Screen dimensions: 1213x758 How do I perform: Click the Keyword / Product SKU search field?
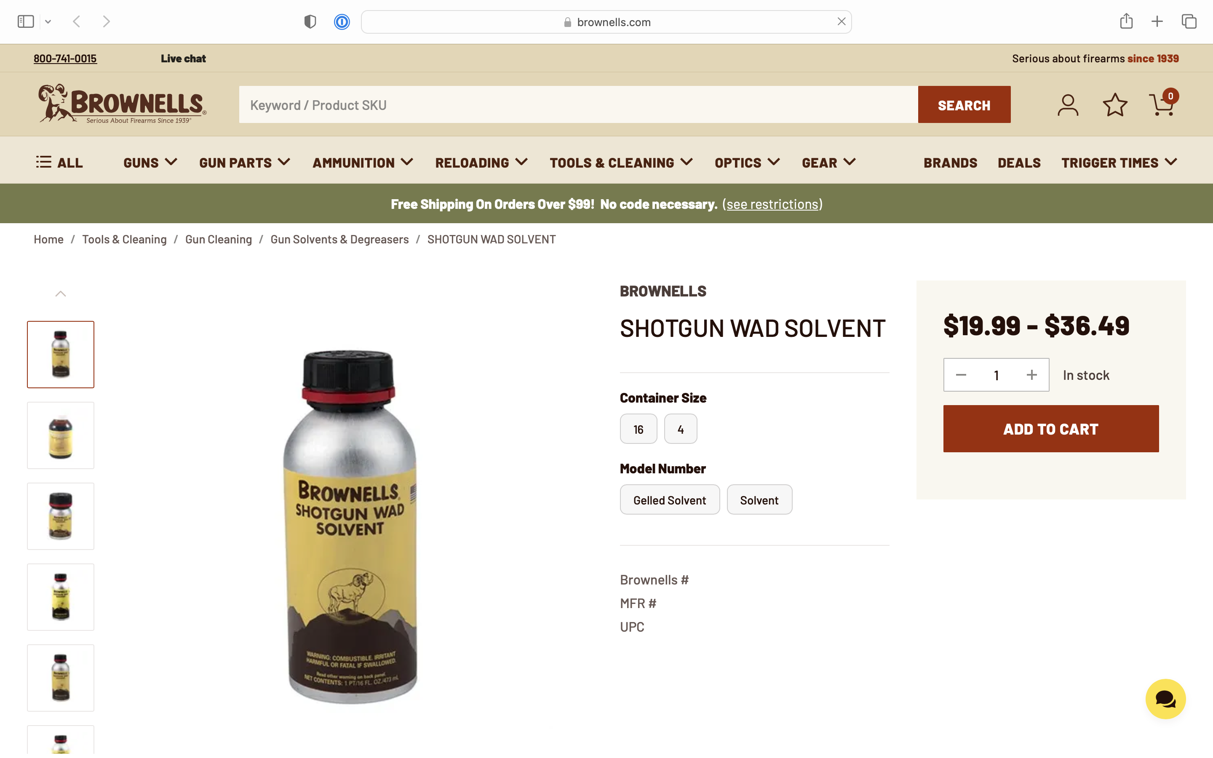point(578,105)
